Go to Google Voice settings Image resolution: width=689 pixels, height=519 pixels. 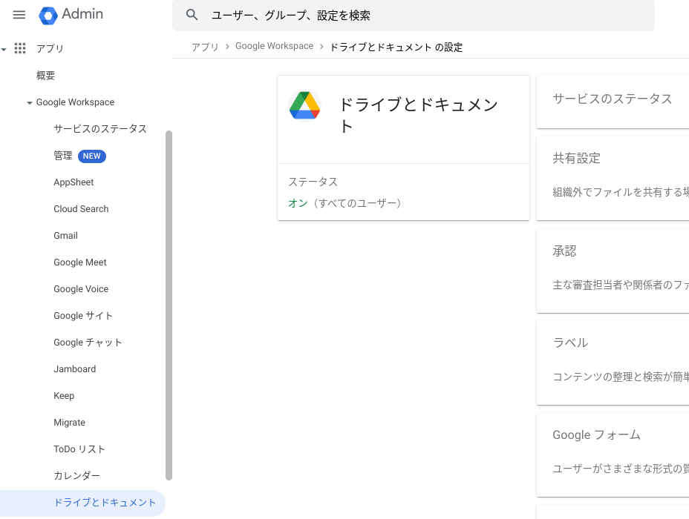tap(81, 289)
